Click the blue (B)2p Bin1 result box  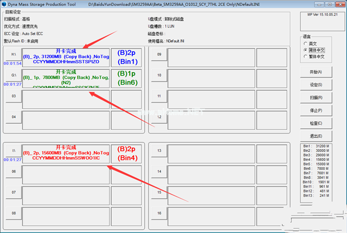pyautogui.click(x=127, y=57)
